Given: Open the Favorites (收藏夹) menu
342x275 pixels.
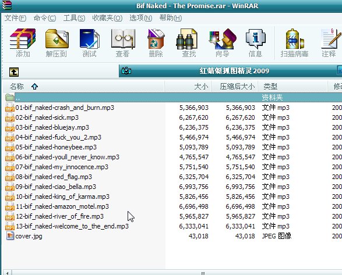Looking at the screenshot, I should click(107, 18).
